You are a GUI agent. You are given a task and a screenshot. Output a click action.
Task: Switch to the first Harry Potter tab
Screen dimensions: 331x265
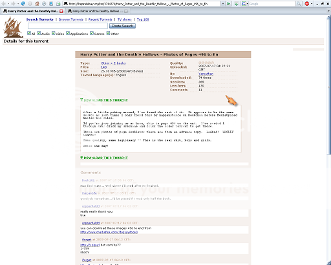pyautogui.click(x=33, y=11)
